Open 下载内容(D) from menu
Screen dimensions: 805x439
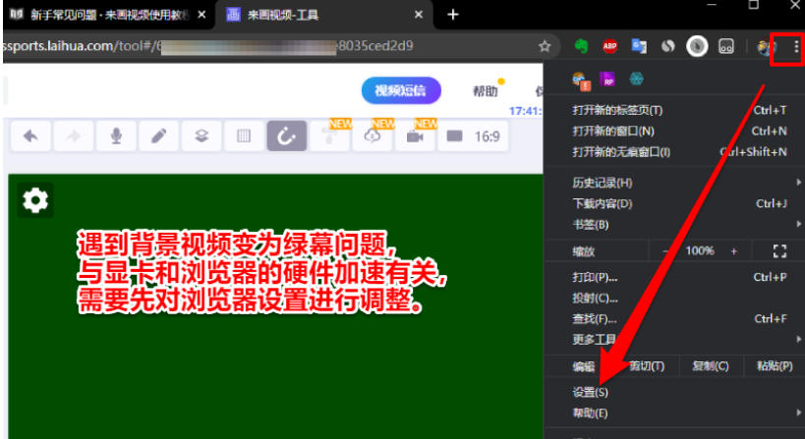[674, 203]
